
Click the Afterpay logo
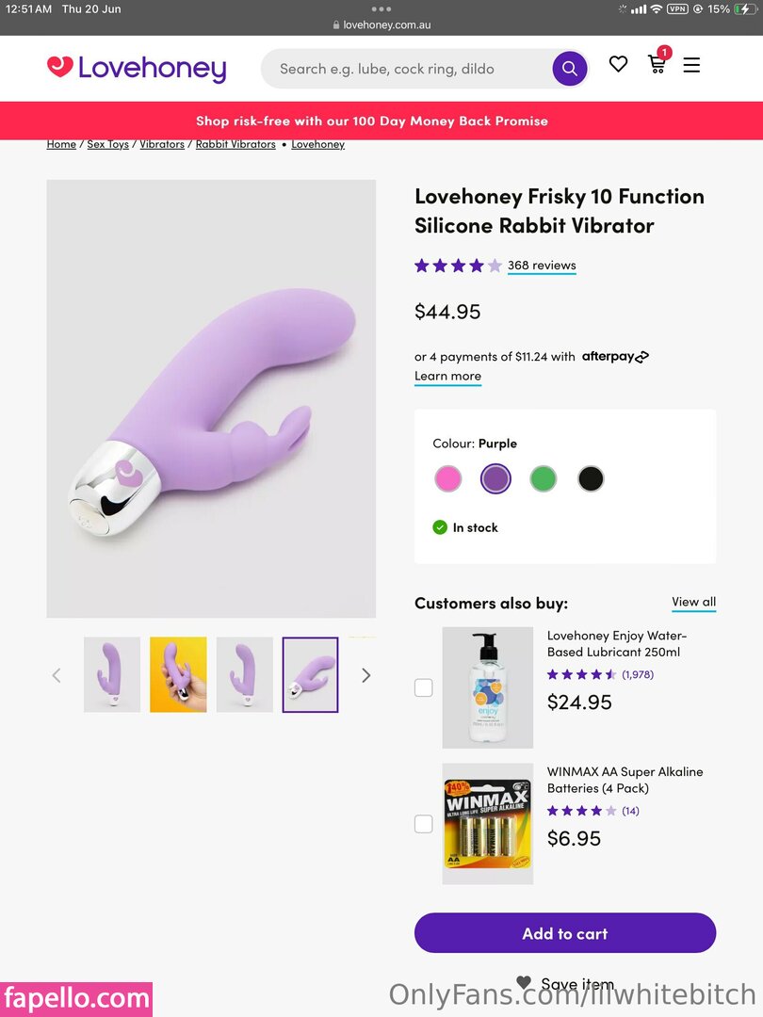coord(615,357)
